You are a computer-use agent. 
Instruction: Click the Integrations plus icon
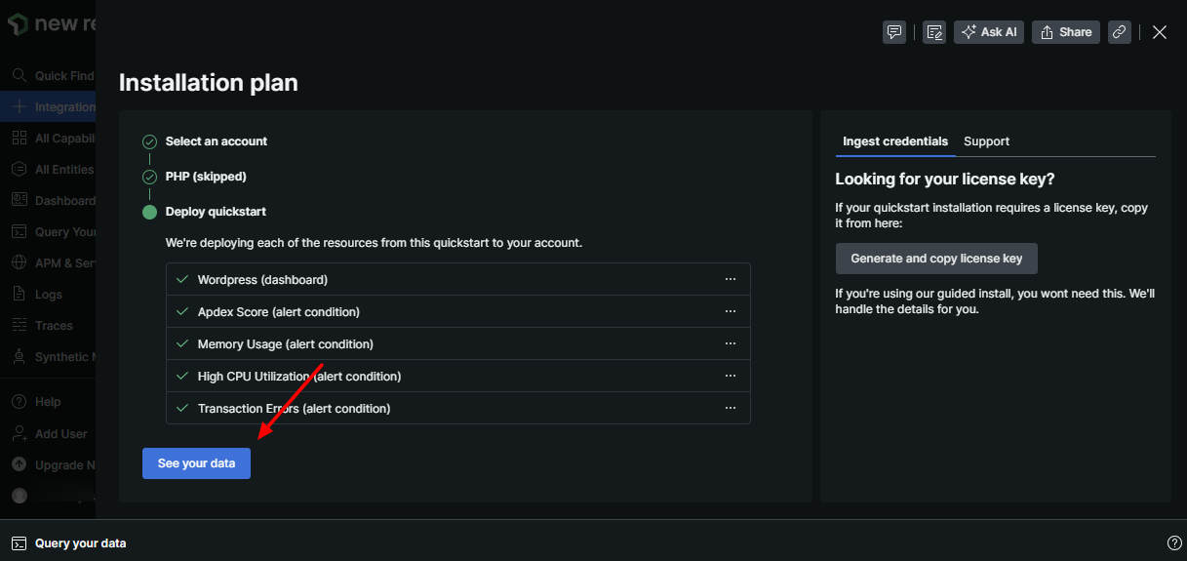19,107
